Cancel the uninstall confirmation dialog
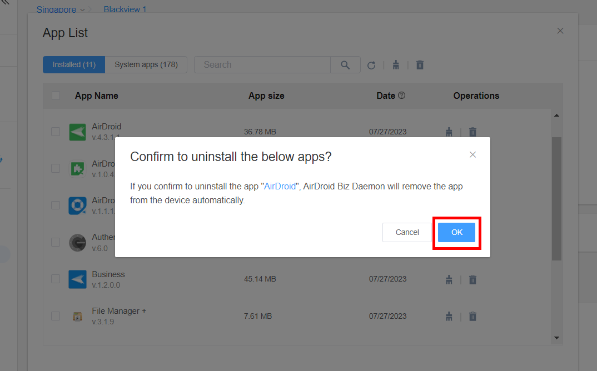The image size is (597, 371). pyautogui.click(x=407, y=232)
